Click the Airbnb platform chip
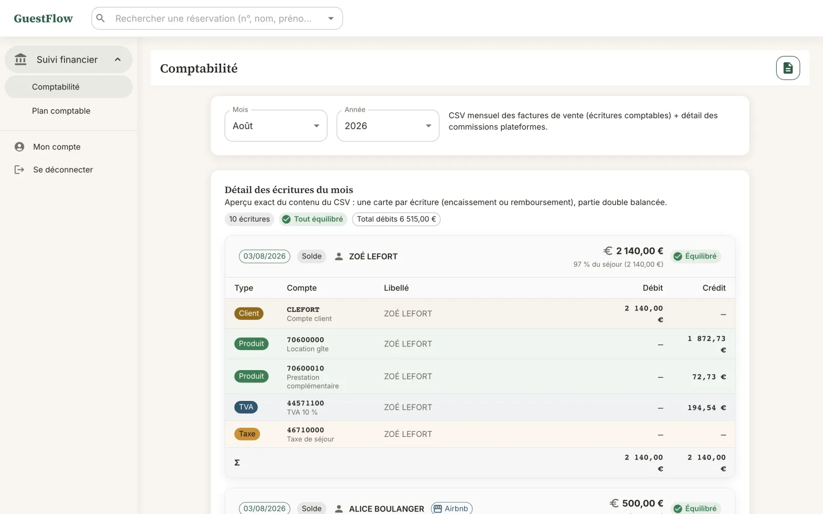Viewport: 823px width, 514px height. pos(452,508)
